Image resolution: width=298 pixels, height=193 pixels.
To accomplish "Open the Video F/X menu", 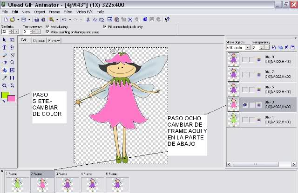I will tap(84, 11).
